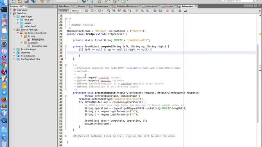Switch to the Output tab
Image resolution: width=262 pixels, height=147 pixels.
pos(81,6)
